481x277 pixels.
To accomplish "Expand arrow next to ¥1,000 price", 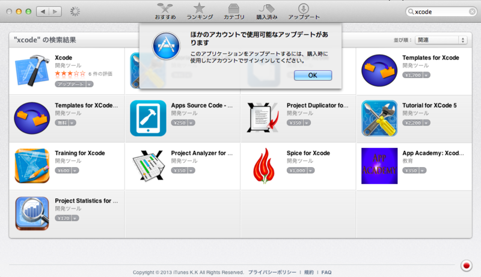I will (x=311, y=171).
